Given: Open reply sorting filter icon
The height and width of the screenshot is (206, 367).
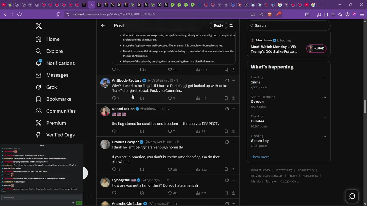Looking at the screenshot, I should (231, 25).
